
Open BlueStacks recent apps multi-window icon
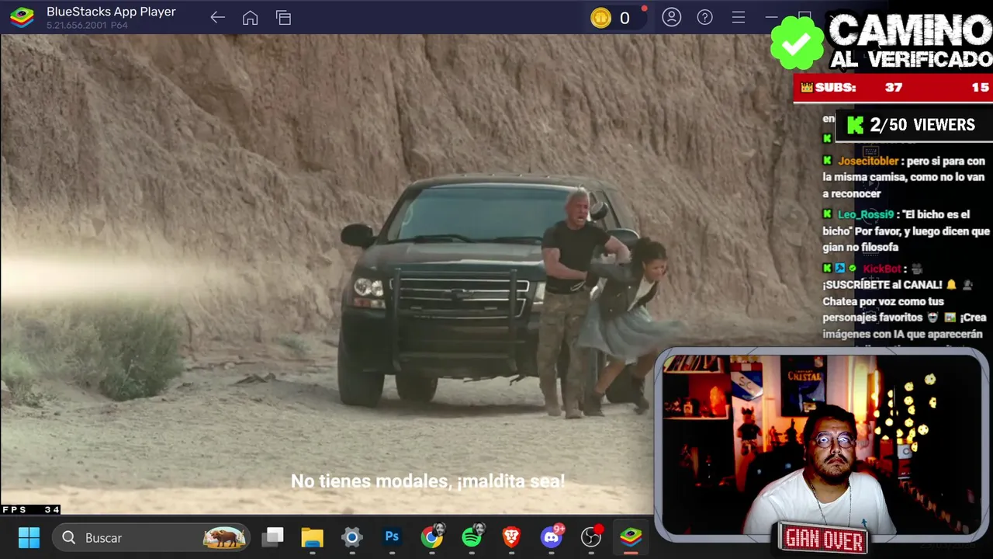pos(283,17)
